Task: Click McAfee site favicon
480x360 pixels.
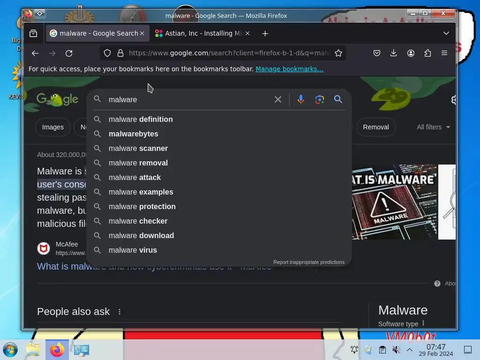Action: point(44,248)
